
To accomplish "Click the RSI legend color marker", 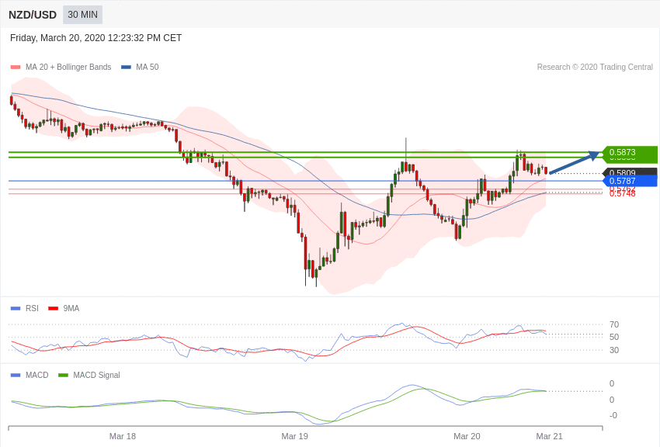I will pyautogui.click(x=16, y=309).
